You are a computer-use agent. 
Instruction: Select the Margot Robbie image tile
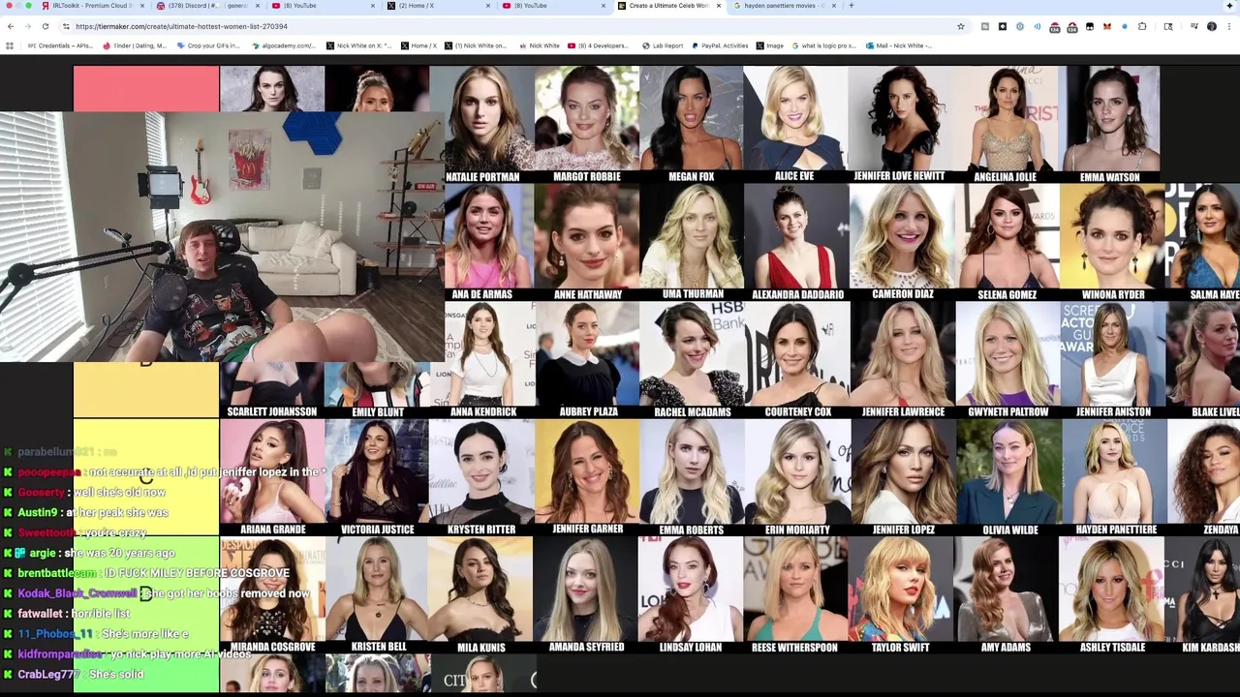tap(586, 125)
